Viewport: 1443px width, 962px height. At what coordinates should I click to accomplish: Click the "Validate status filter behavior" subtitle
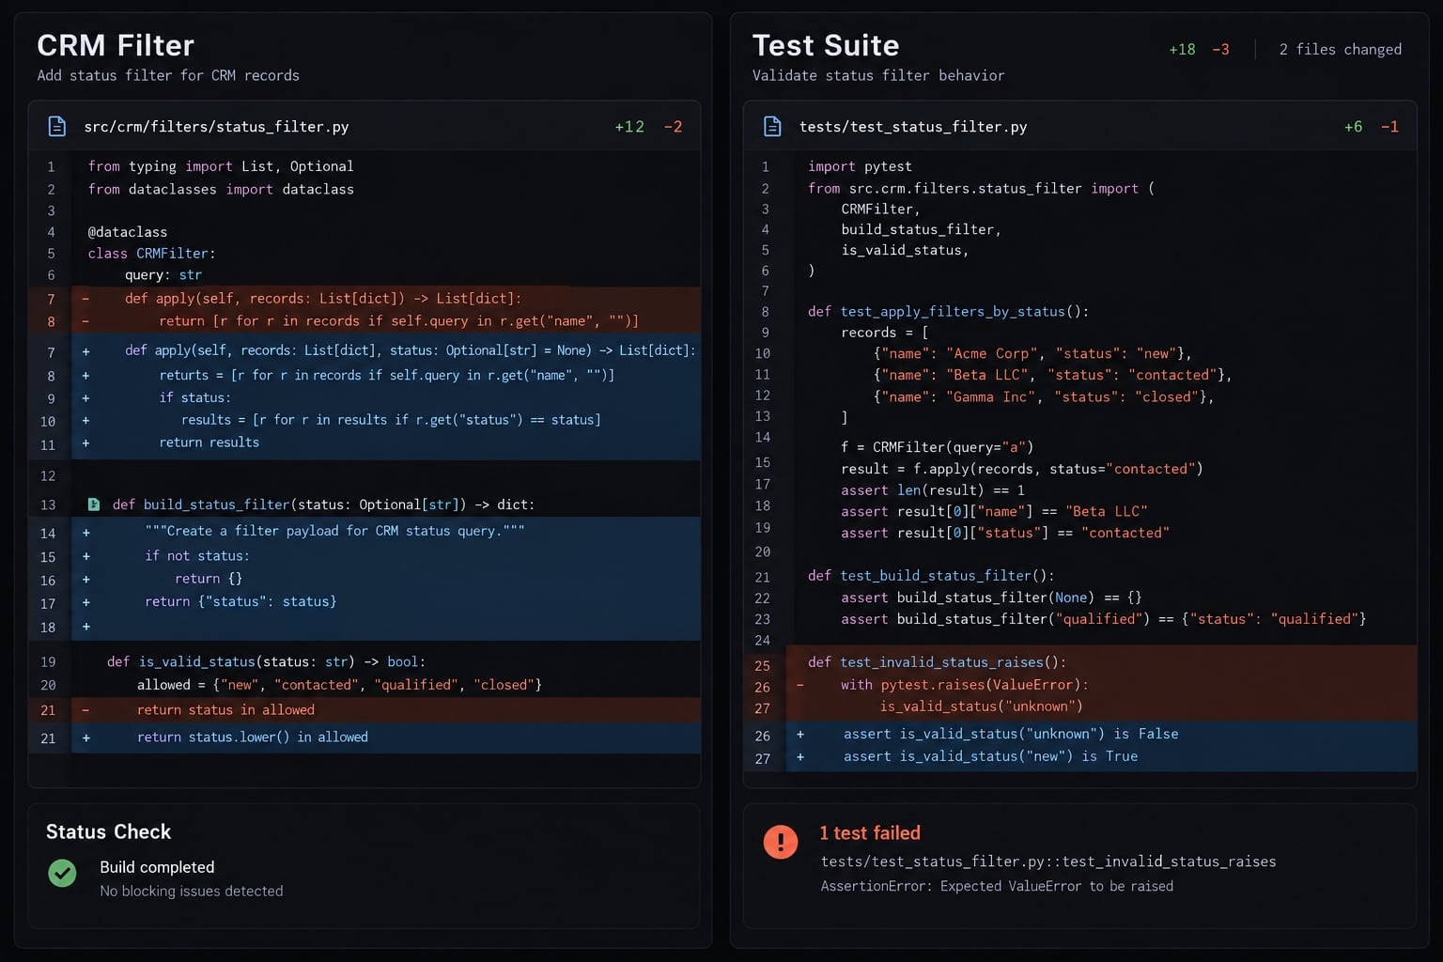pos(878,75)
